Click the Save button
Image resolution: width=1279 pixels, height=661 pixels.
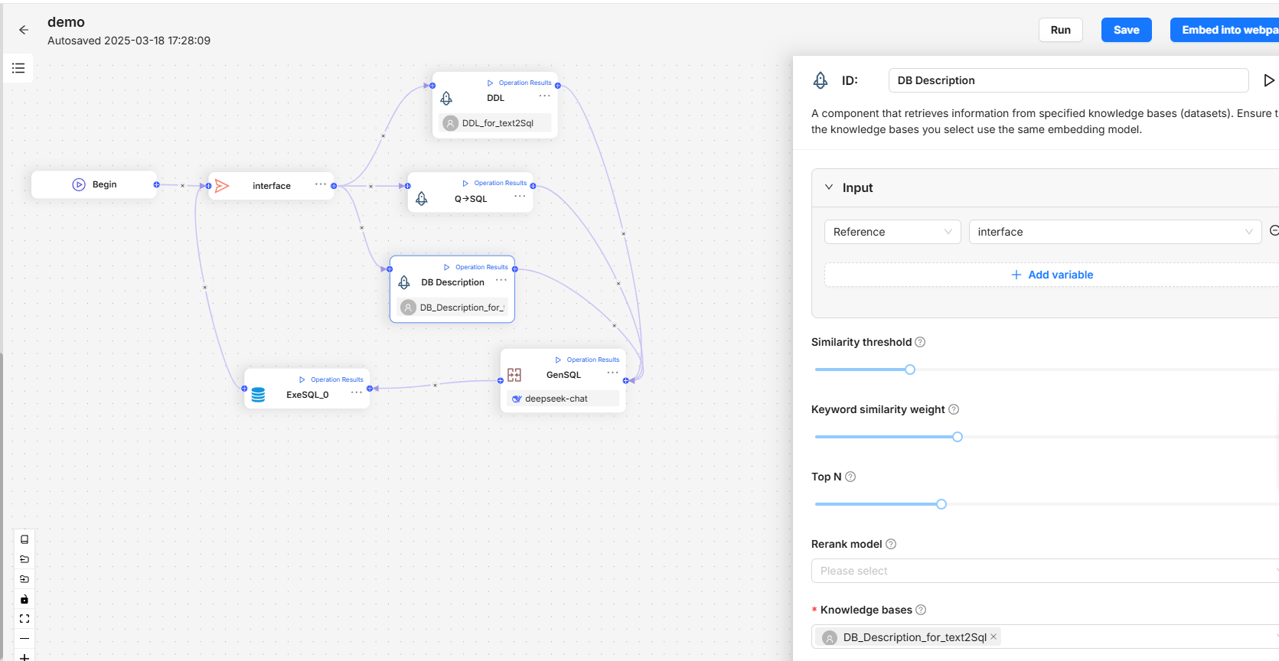[x=1126, y=30]
